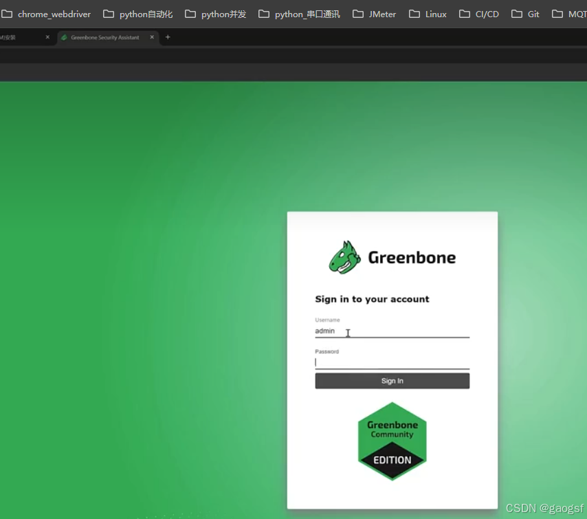Open the chrome_webdriver bookmark folder
Screen dimensions: 587x519
tap(46, 14)
